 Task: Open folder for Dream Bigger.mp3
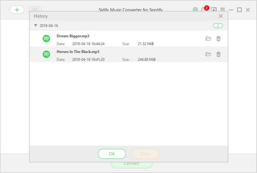[x=208, y=39]
